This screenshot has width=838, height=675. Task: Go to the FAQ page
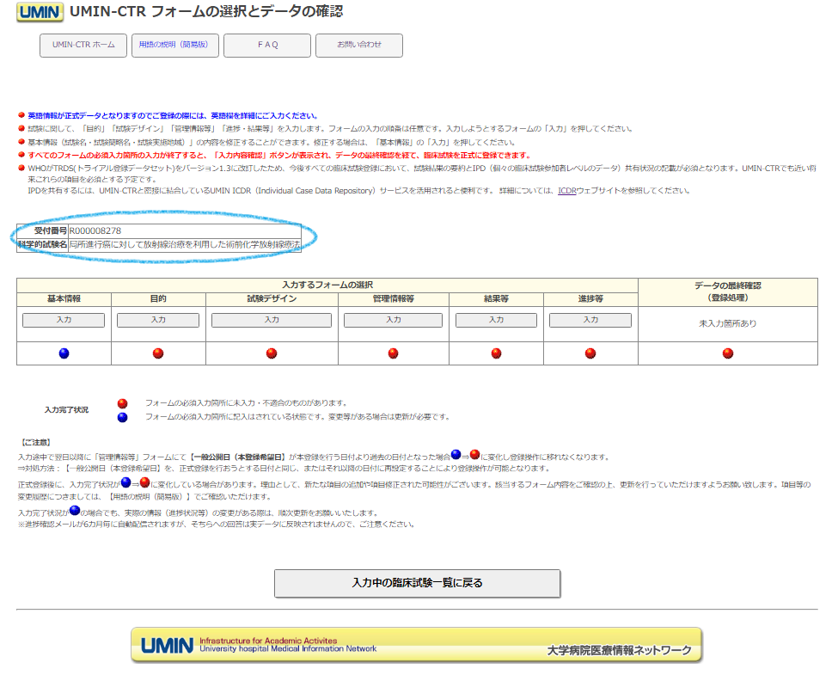point(267,46)
